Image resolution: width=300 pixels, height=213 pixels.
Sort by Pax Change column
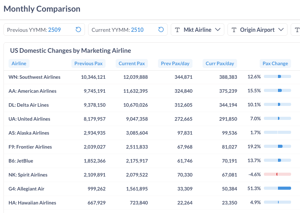[275, 64]
